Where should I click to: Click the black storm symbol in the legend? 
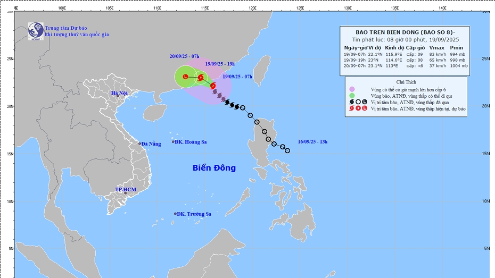coord(350,102)
